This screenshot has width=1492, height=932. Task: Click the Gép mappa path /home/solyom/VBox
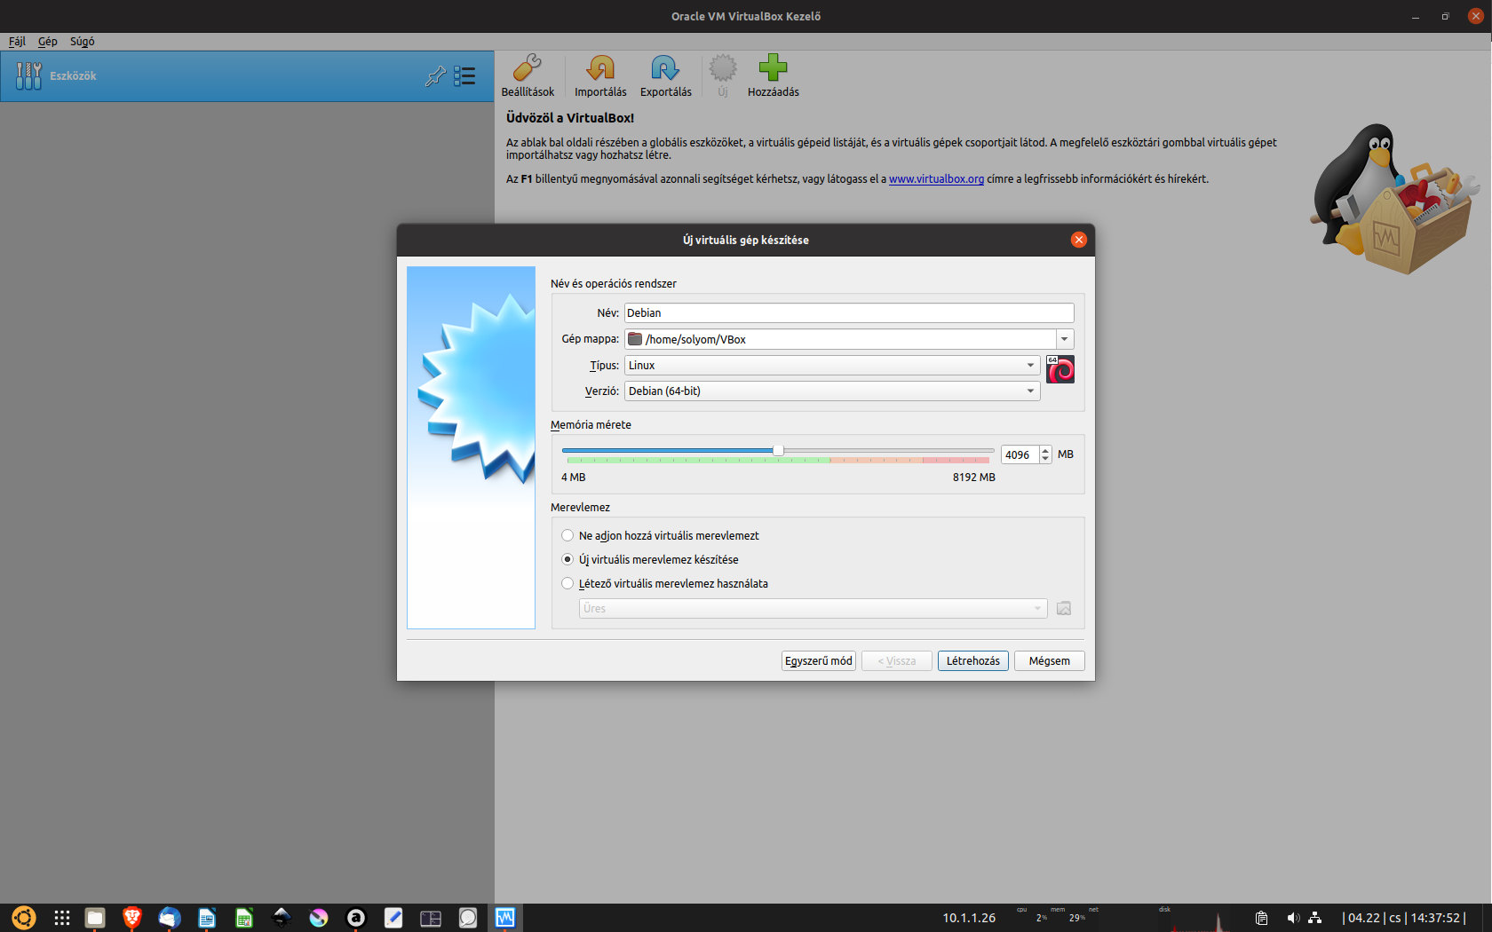pyautogui.click(x=695, y=339)
